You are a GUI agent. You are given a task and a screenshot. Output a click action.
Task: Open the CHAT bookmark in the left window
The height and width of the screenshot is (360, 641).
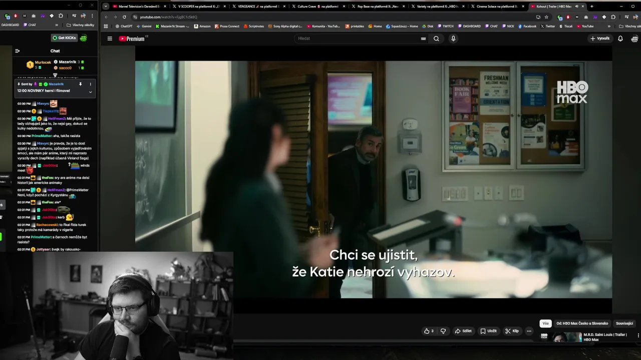coord(30,25)
